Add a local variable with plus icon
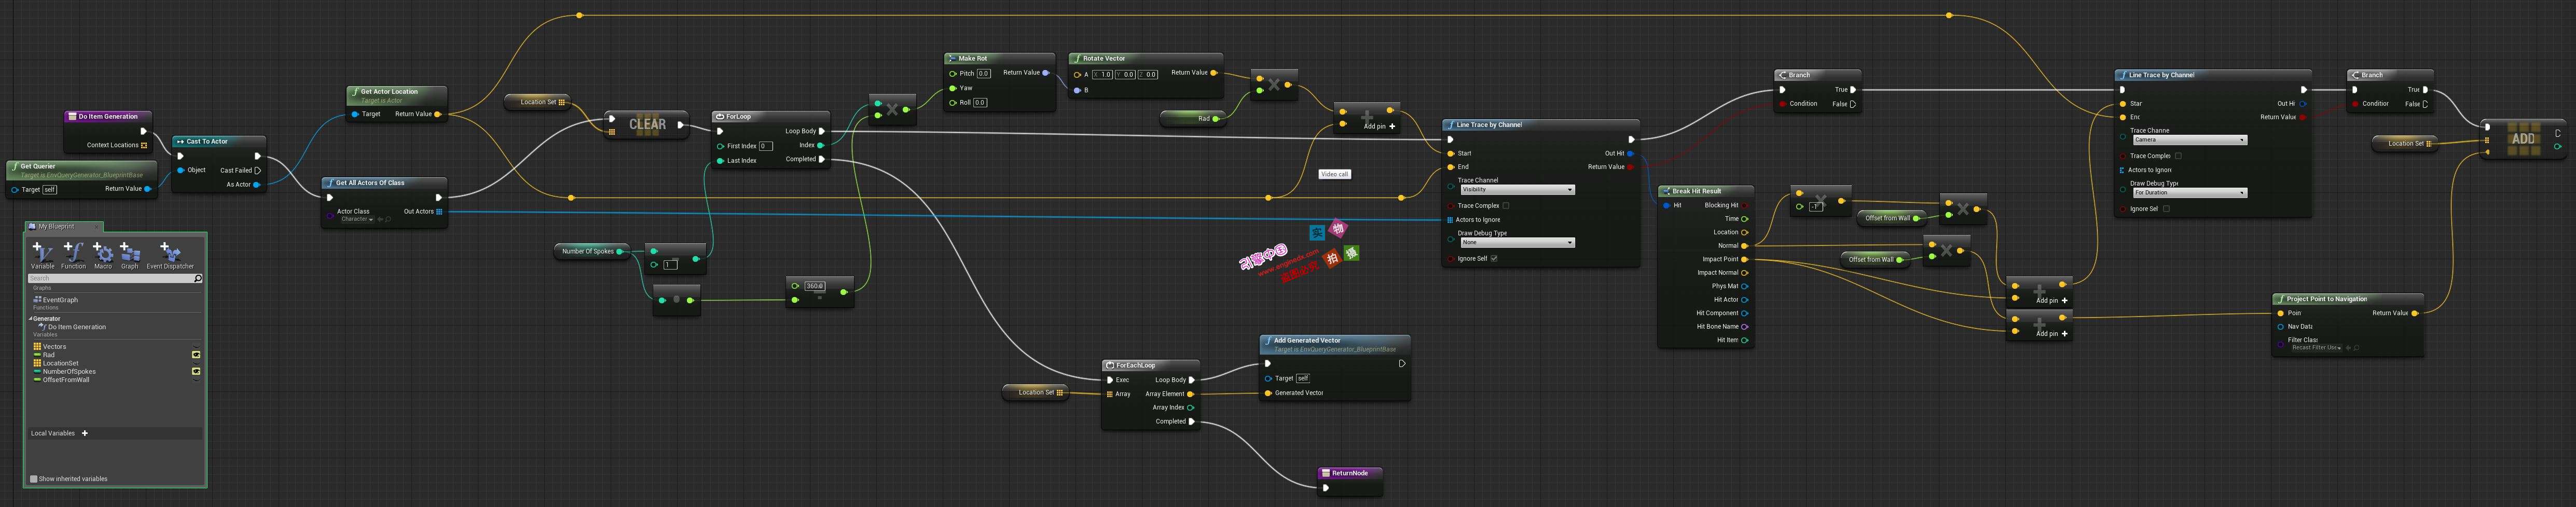 click(x=85, y=433)
